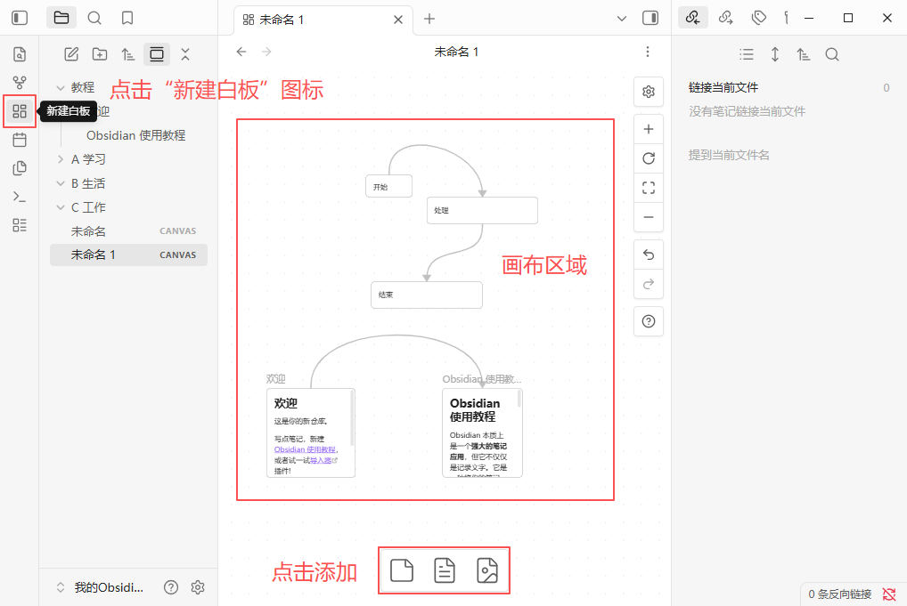This screenshot has width=907, height=606.
Task: Collapse the 教程 folder
Action: pyautogui.click(x=61, y=88)
